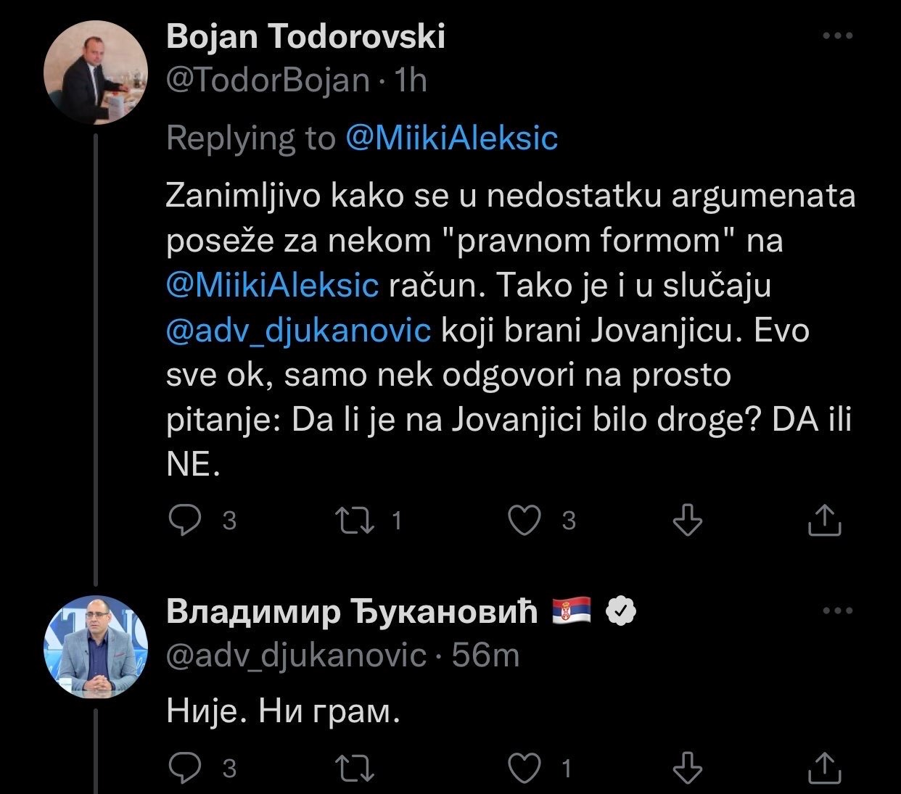
Task: Like Bojan Todorovski's tweet
Action: pos(524,520)
